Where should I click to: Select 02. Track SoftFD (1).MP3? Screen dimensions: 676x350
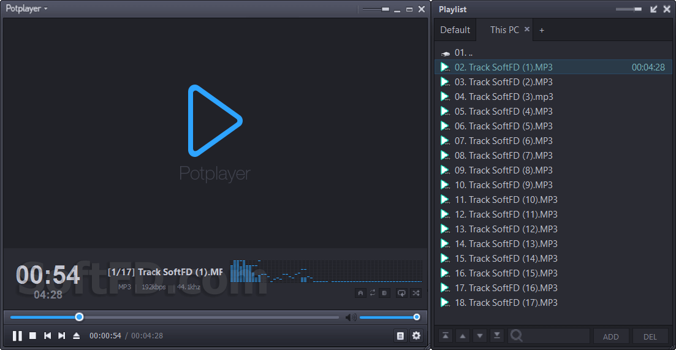(553, 67)
